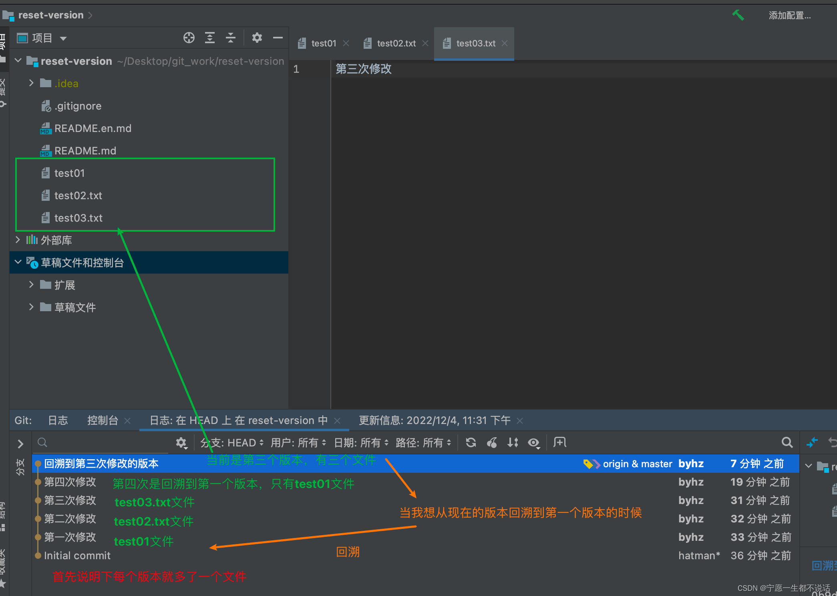Open project panel settings gear
Screen dimensions: 837x596
(257, 38)
